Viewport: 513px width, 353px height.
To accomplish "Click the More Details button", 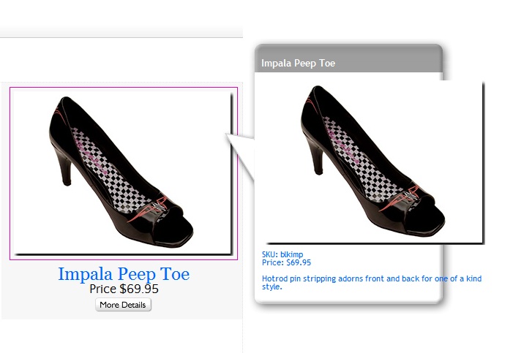I will click(x=123, y=305).
